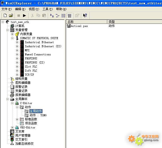Click the New project toolbar icon

5,15
